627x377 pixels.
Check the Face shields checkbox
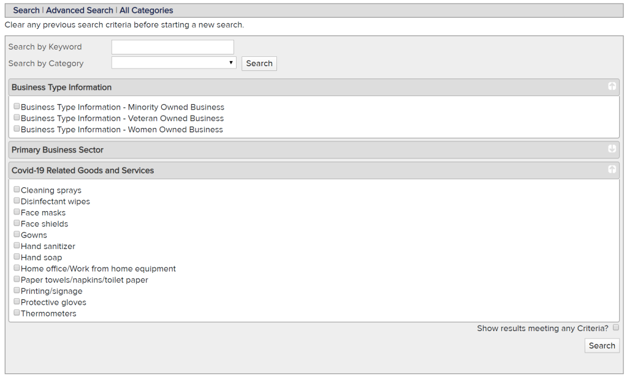[x=17, y=223]
